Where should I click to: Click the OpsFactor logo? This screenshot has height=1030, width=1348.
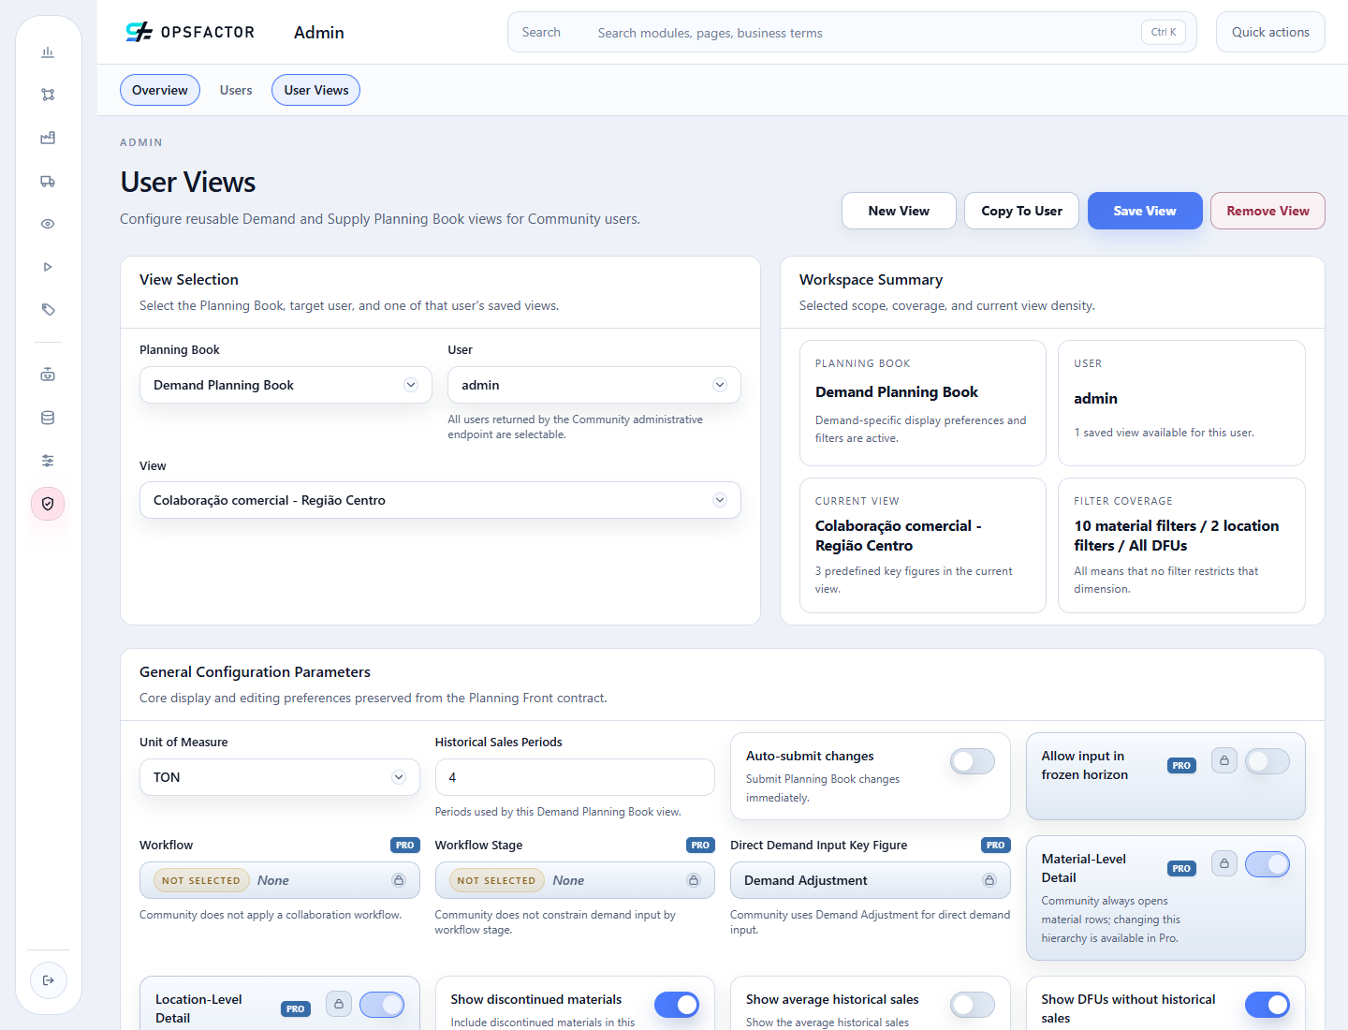coord(190,32)
